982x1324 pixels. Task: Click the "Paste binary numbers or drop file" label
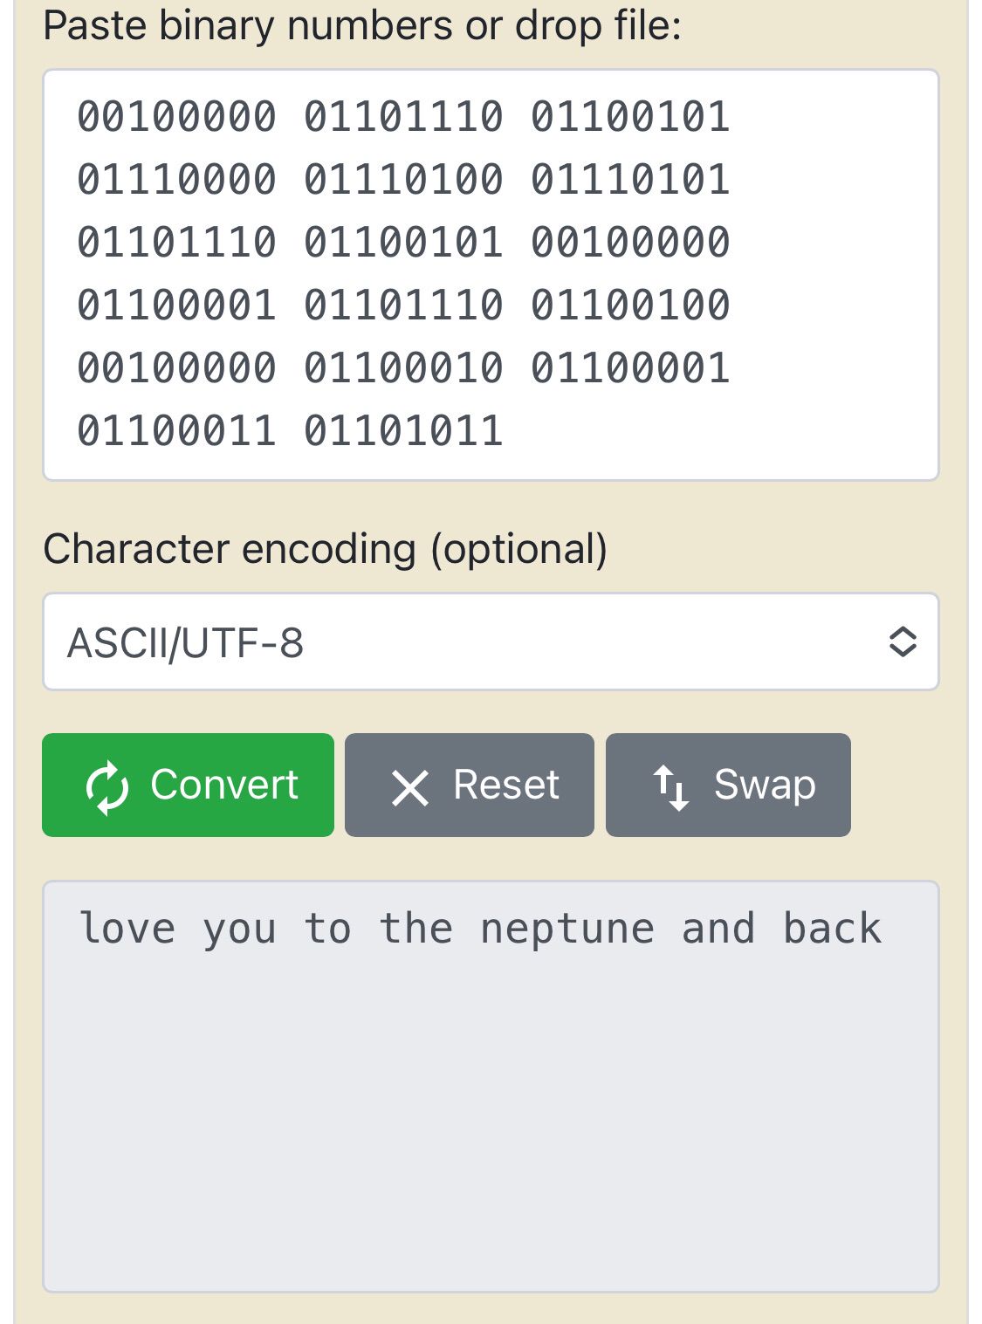[x=361, y=25]
